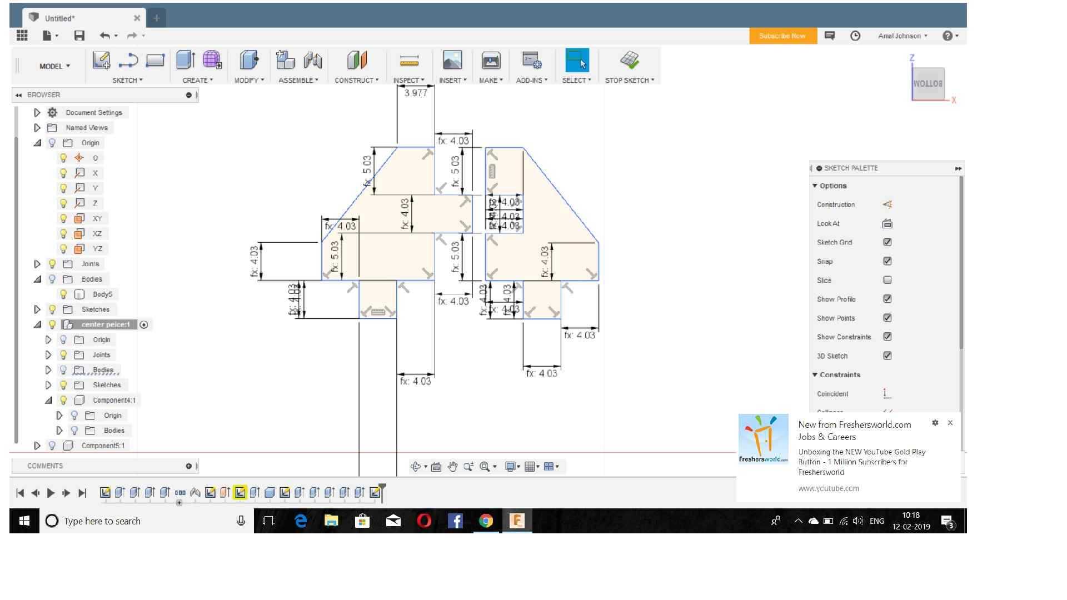Click the Insert image icon
Screen dimensions: 1067x600
coord(452,60)
